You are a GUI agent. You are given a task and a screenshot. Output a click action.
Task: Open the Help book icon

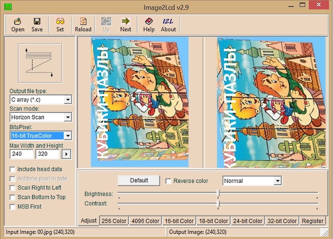click(149, 25)
